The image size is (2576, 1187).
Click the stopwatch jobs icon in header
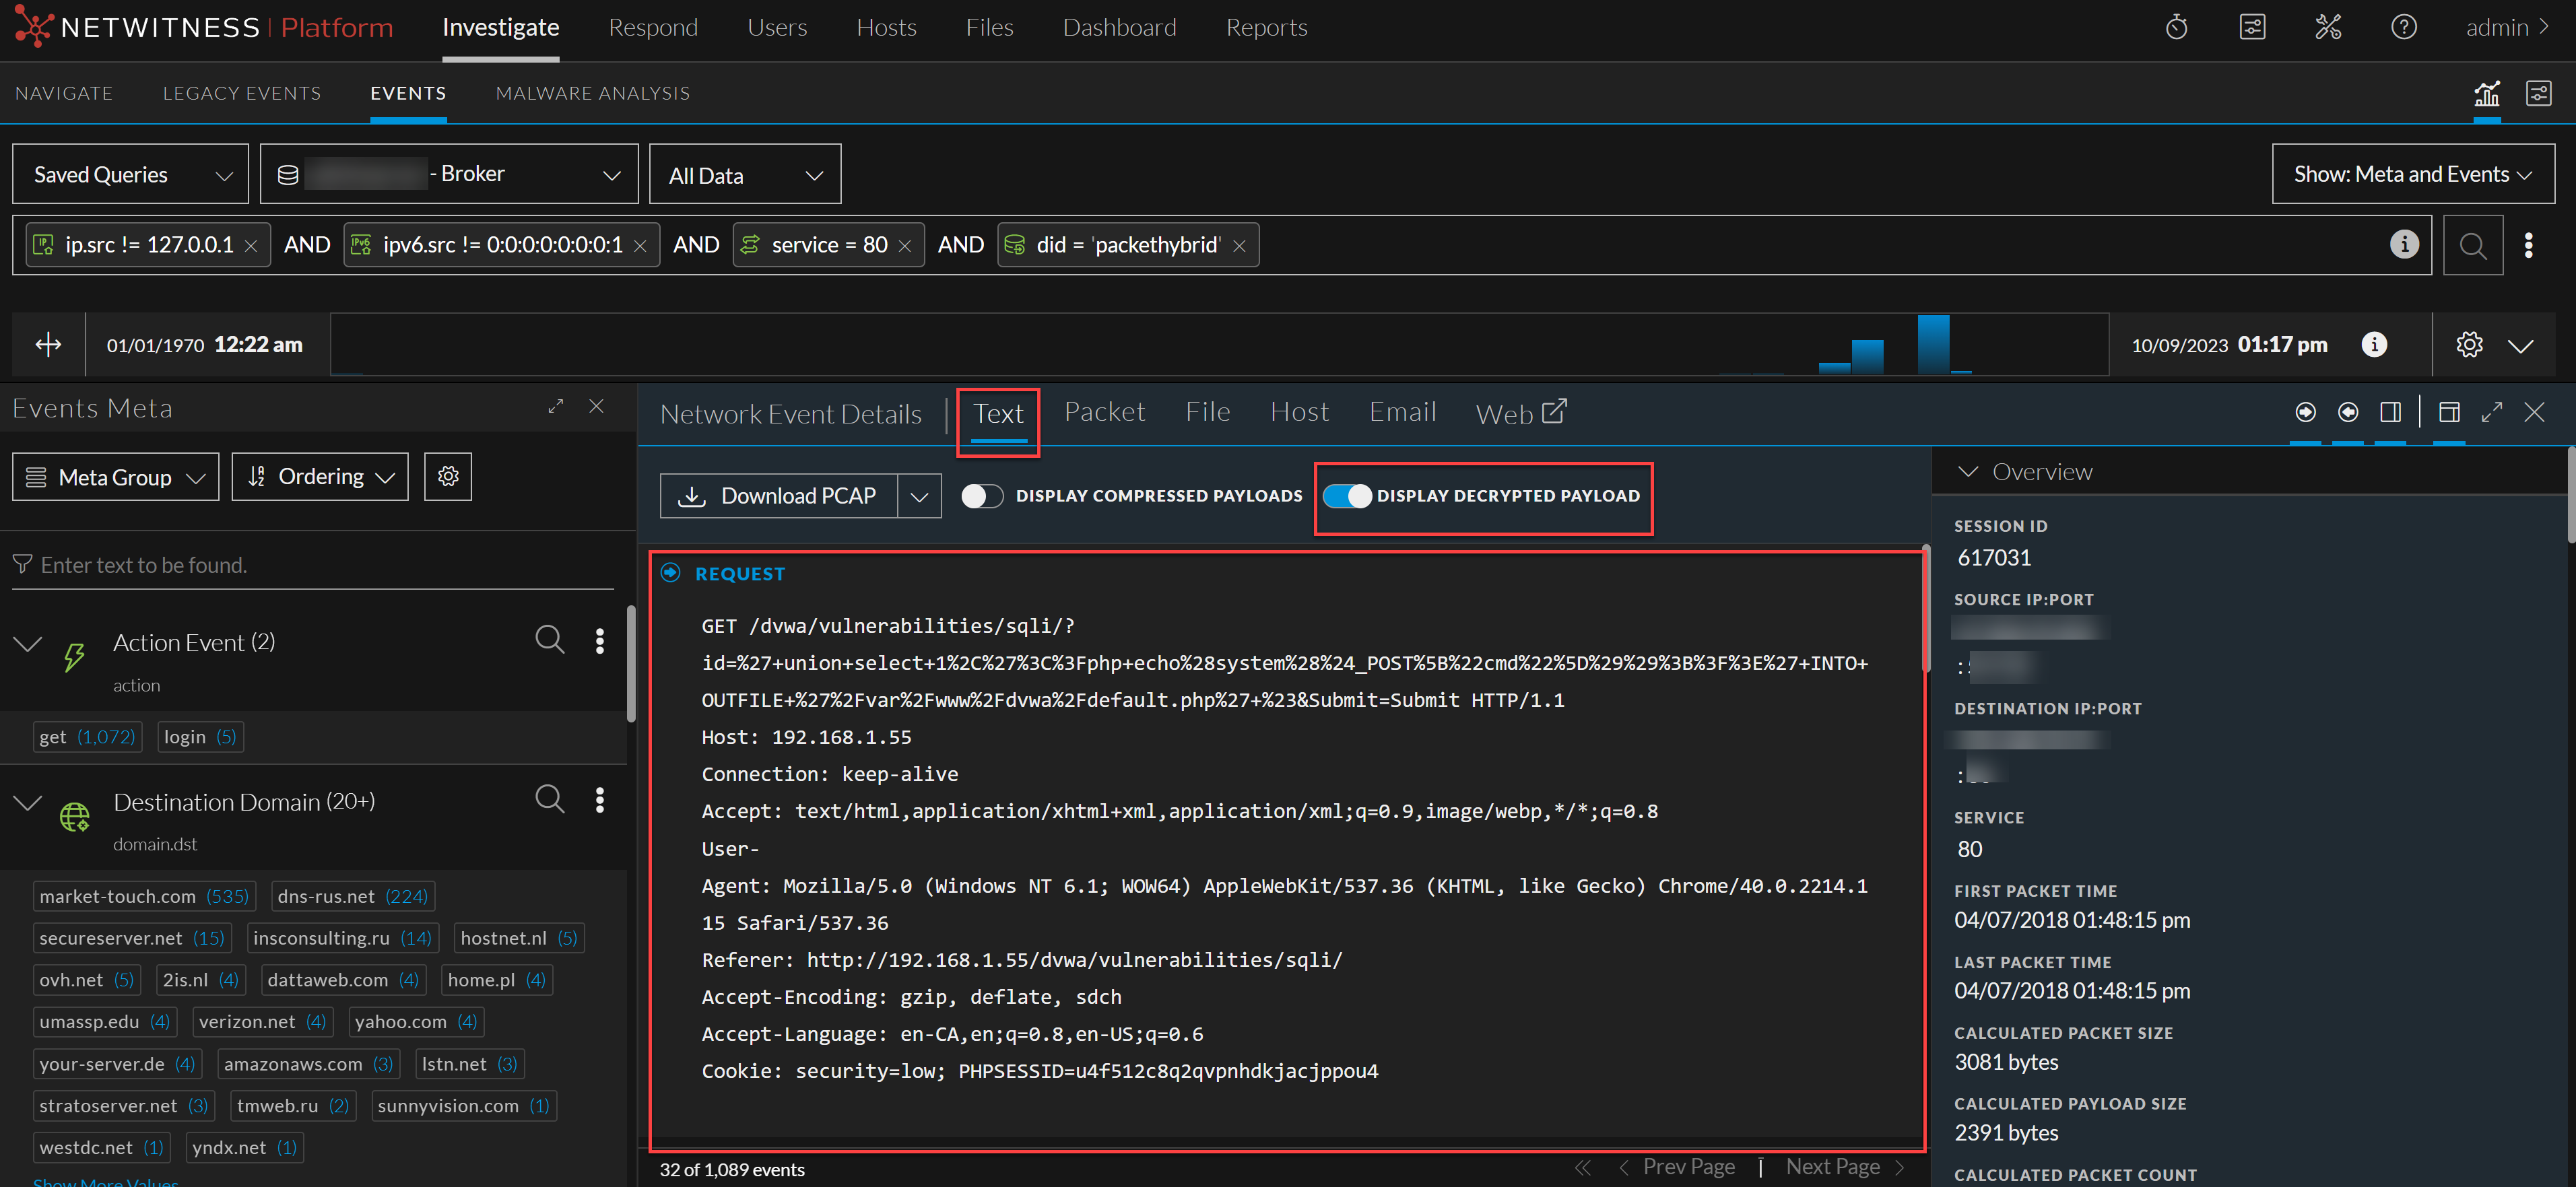(2176, 27)
